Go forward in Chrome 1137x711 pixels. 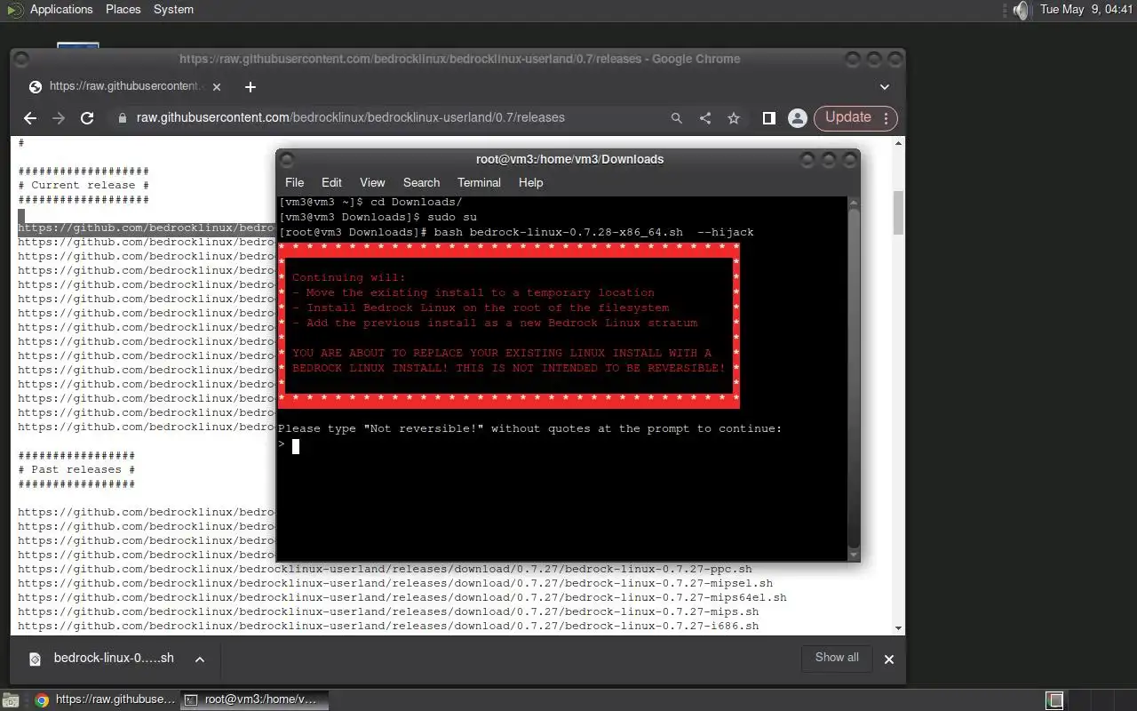(x=59, y=117)
